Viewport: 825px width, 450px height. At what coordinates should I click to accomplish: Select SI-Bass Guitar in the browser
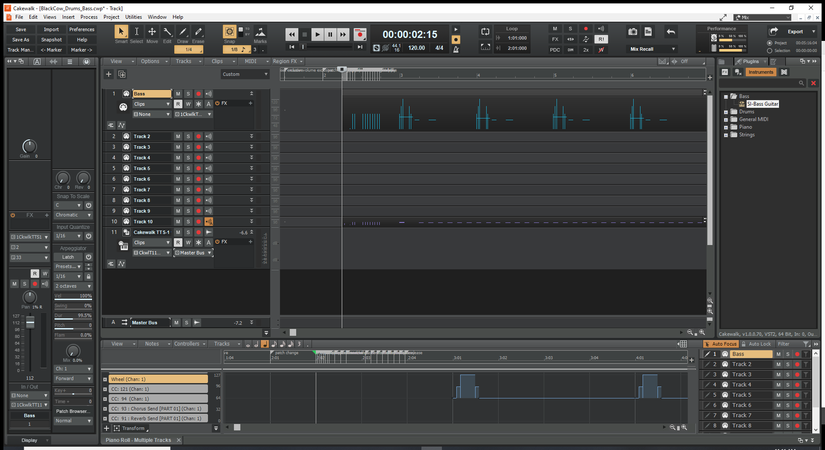point(762,104)
